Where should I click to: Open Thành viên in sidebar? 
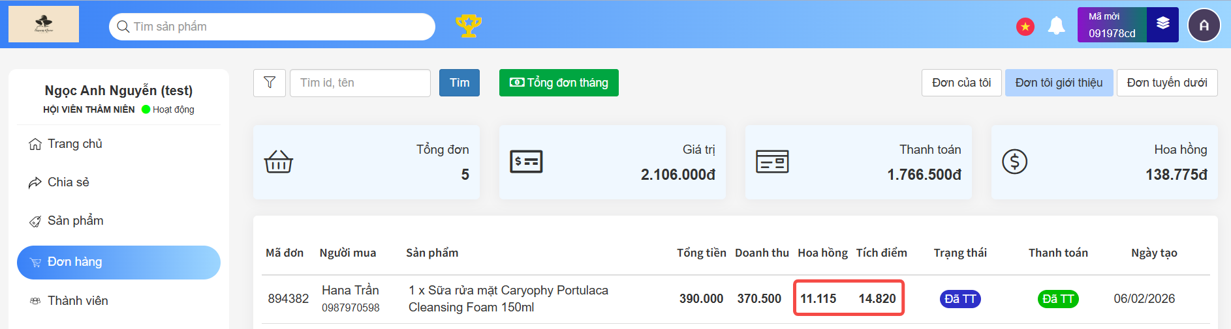pos(119,301)
